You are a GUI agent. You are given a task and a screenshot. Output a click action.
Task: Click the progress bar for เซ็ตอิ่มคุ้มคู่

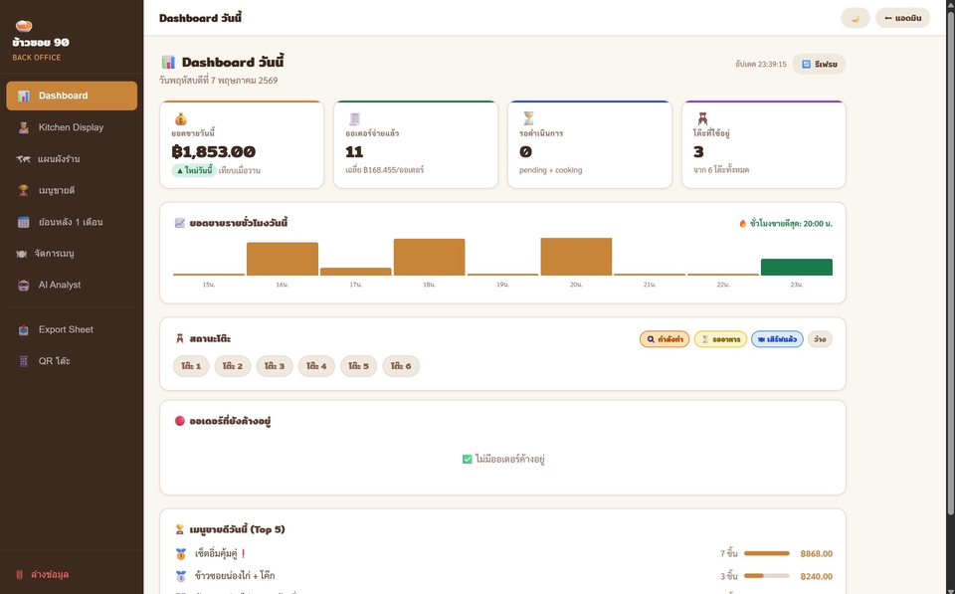(767, 554)
